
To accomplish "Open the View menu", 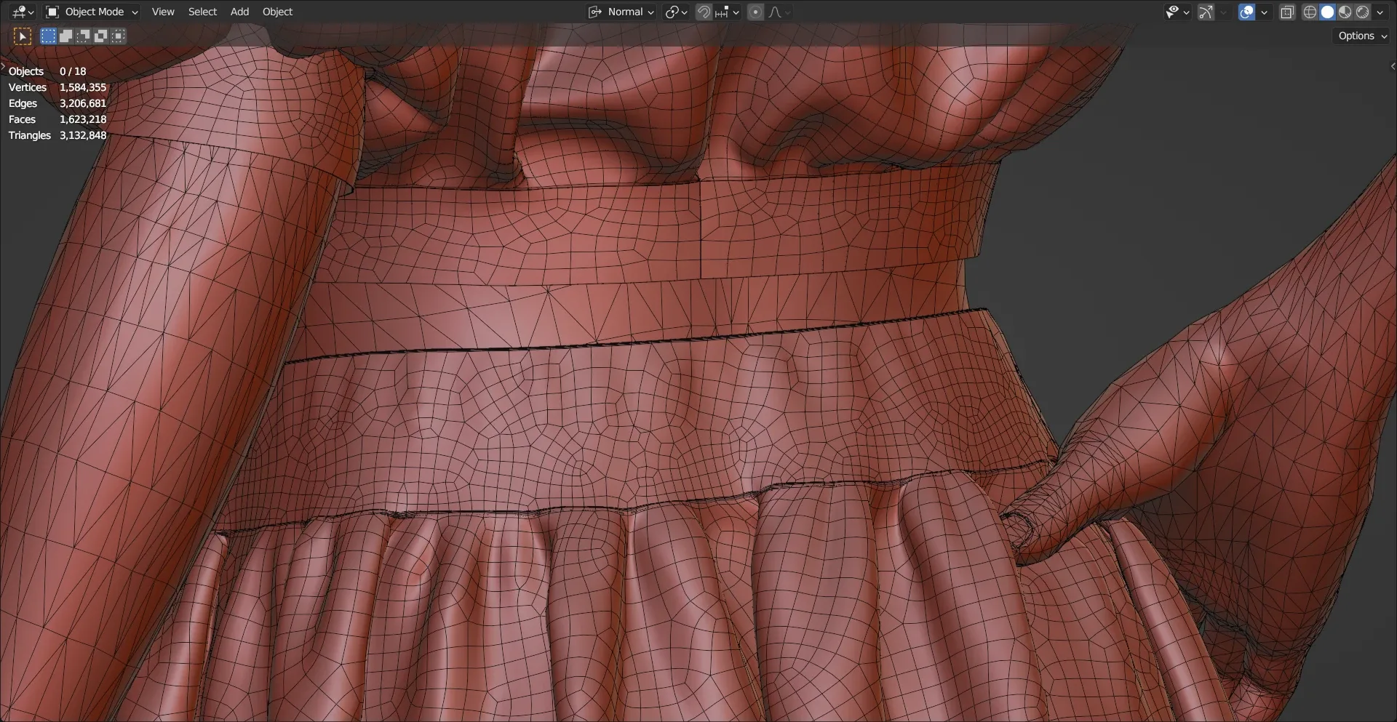I will click(163, 12).
